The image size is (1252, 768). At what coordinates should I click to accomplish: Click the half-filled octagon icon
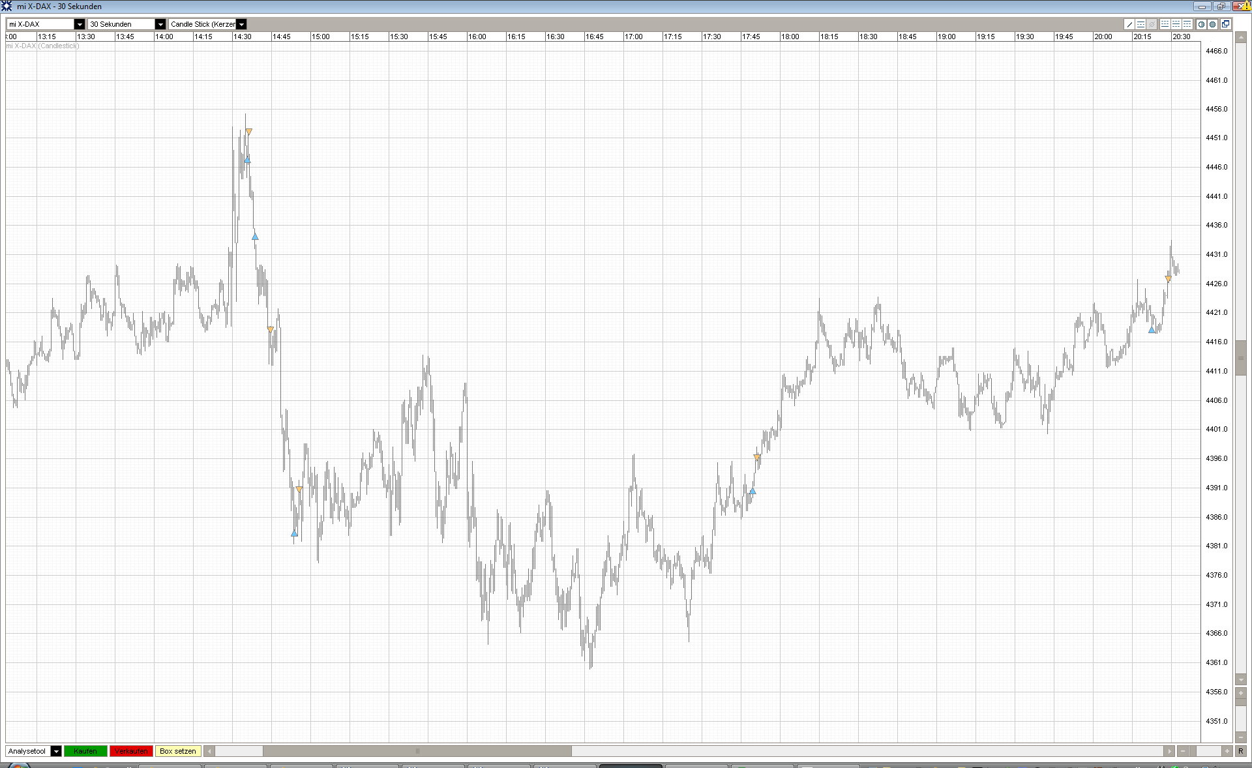[x=1201, y=24]
